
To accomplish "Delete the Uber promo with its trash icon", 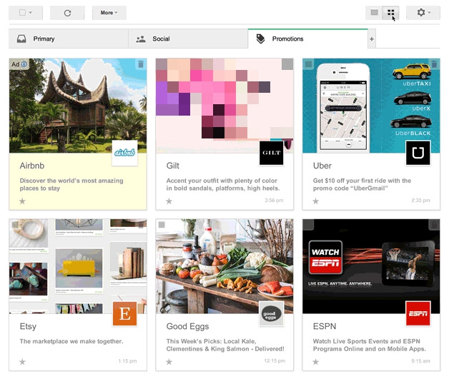I will pos(434,64).
